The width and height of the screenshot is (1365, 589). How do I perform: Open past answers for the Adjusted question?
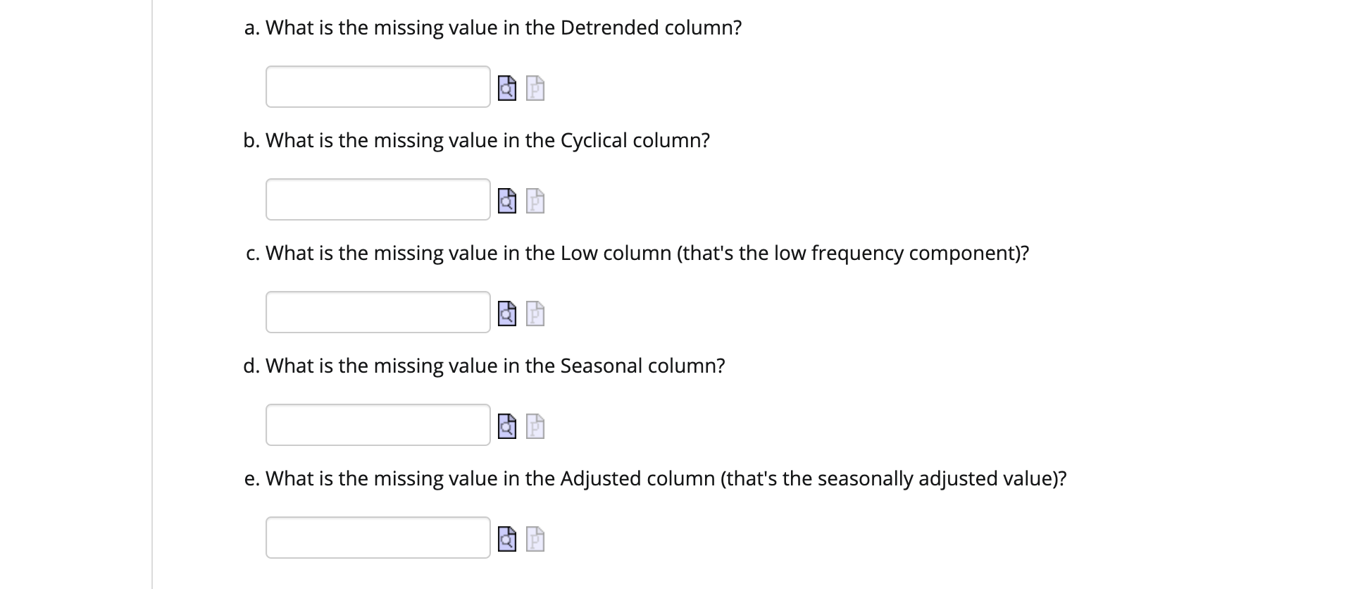pyautogui.click(x=534, y=538)
